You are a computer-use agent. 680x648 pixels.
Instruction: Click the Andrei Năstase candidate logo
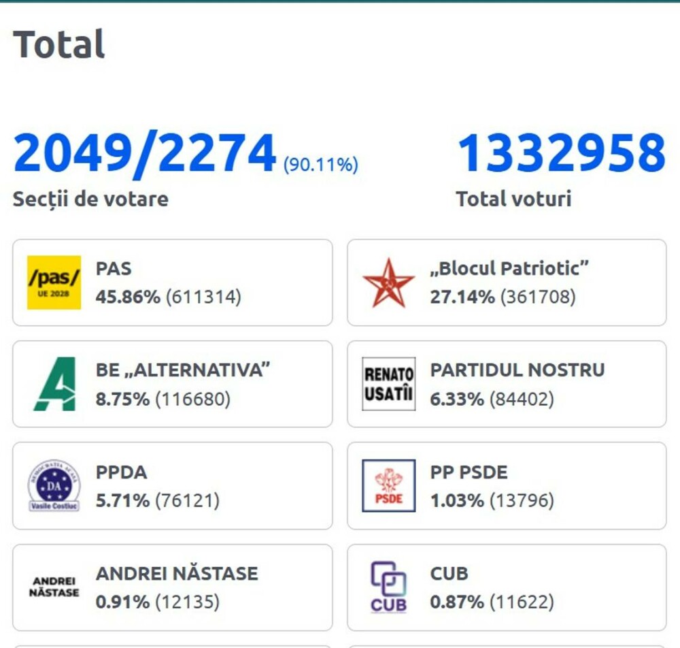click(x=54, y=587)
